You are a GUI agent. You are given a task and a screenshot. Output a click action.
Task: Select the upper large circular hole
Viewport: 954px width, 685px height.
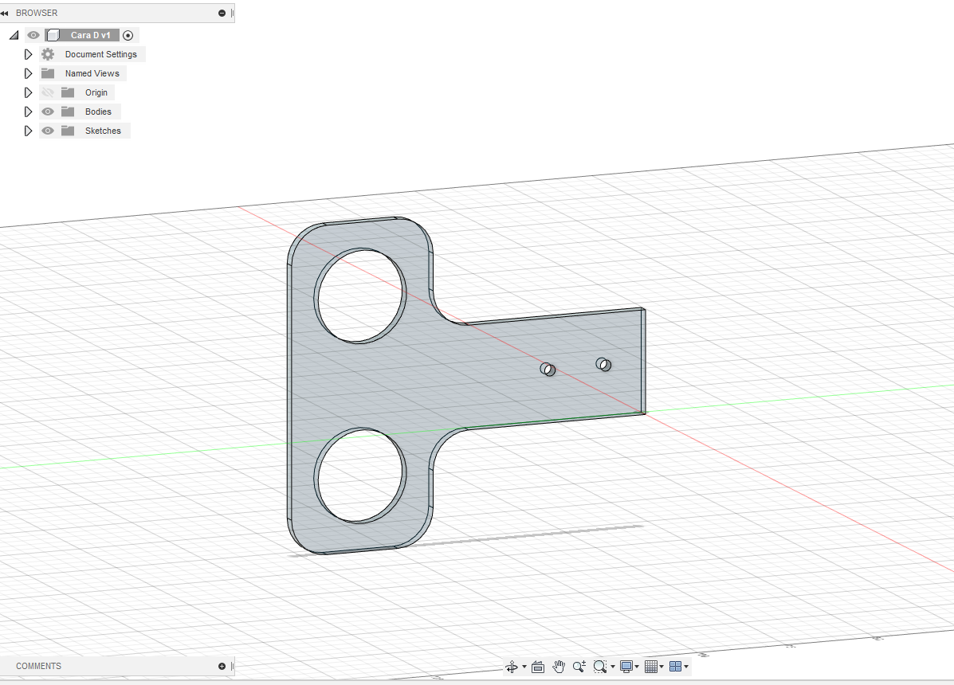pos(359,296)
